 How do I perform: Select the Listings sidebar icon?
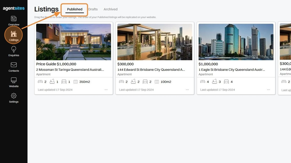pyautogui.click(x=14, y=34)
